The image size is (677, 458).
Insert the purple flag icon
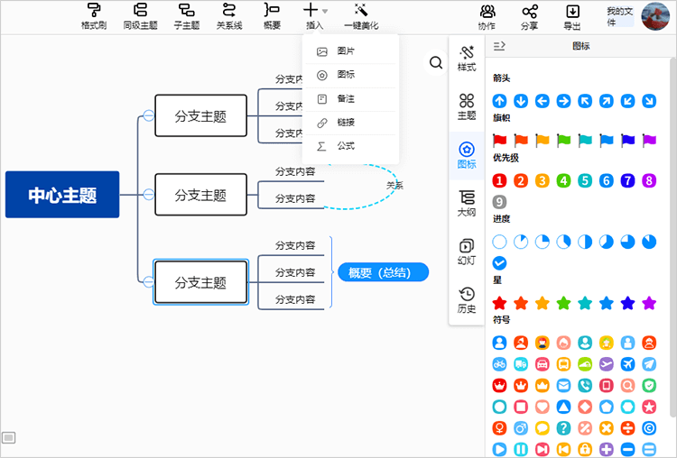coord(649,140)
